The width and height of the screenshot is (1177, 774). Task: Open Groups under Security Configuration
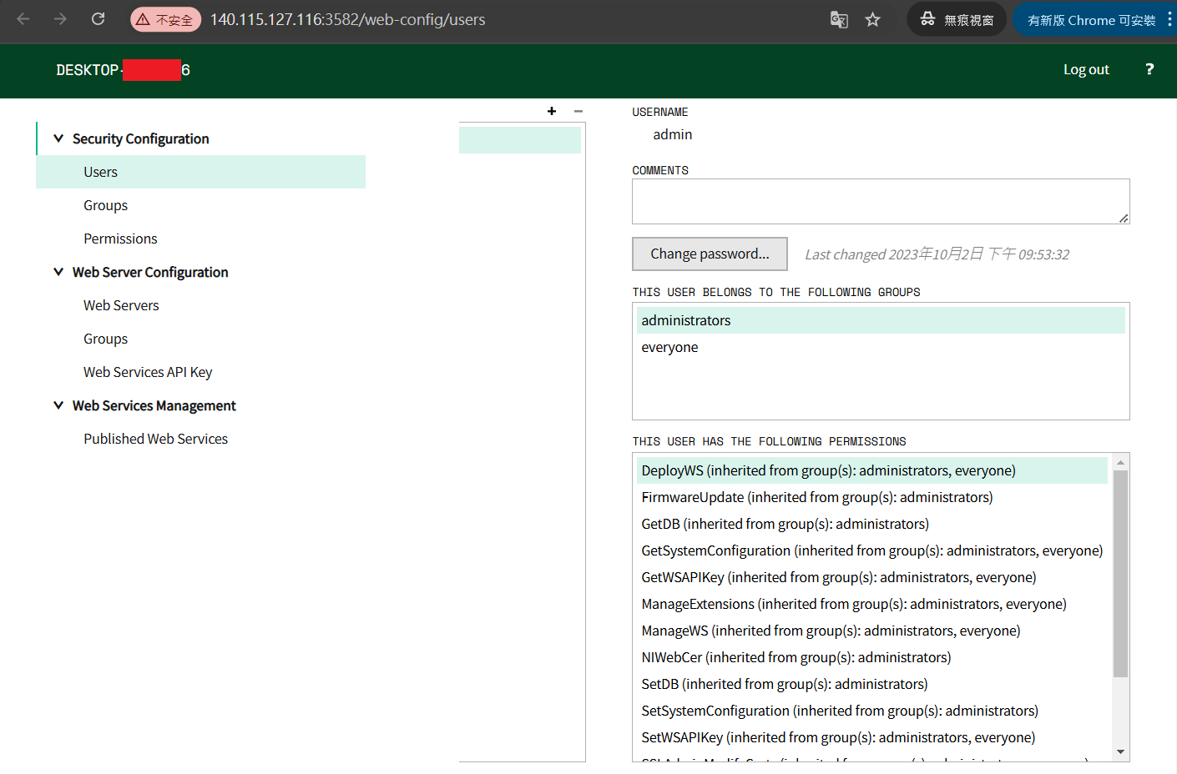(x=105, y=205)
